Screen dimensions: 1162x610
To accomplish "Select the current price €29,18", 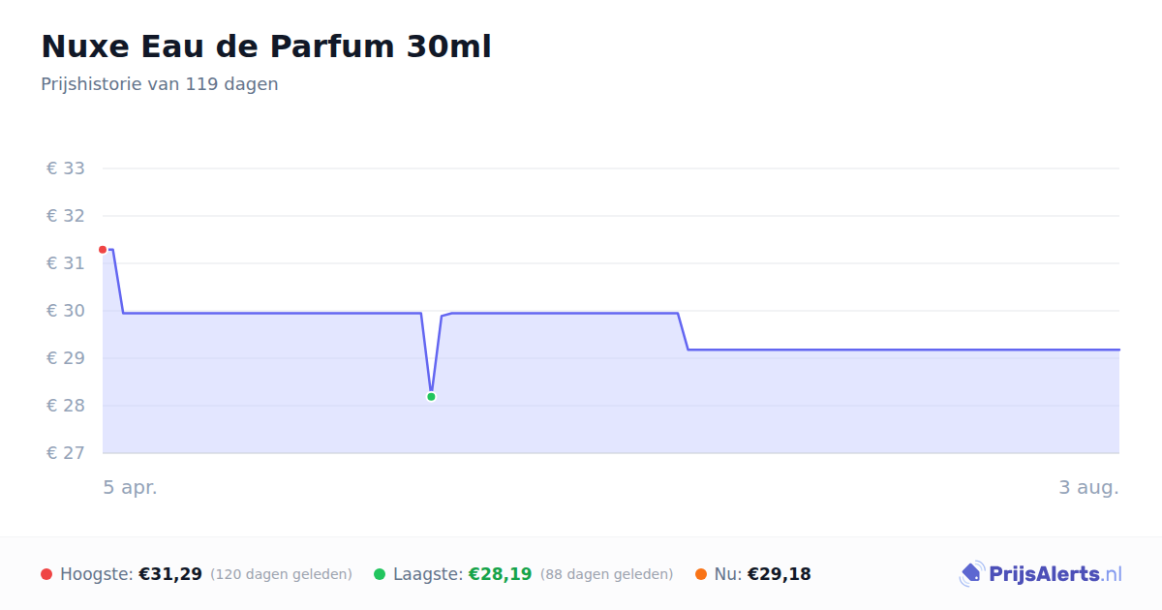I will coord(780,574).
